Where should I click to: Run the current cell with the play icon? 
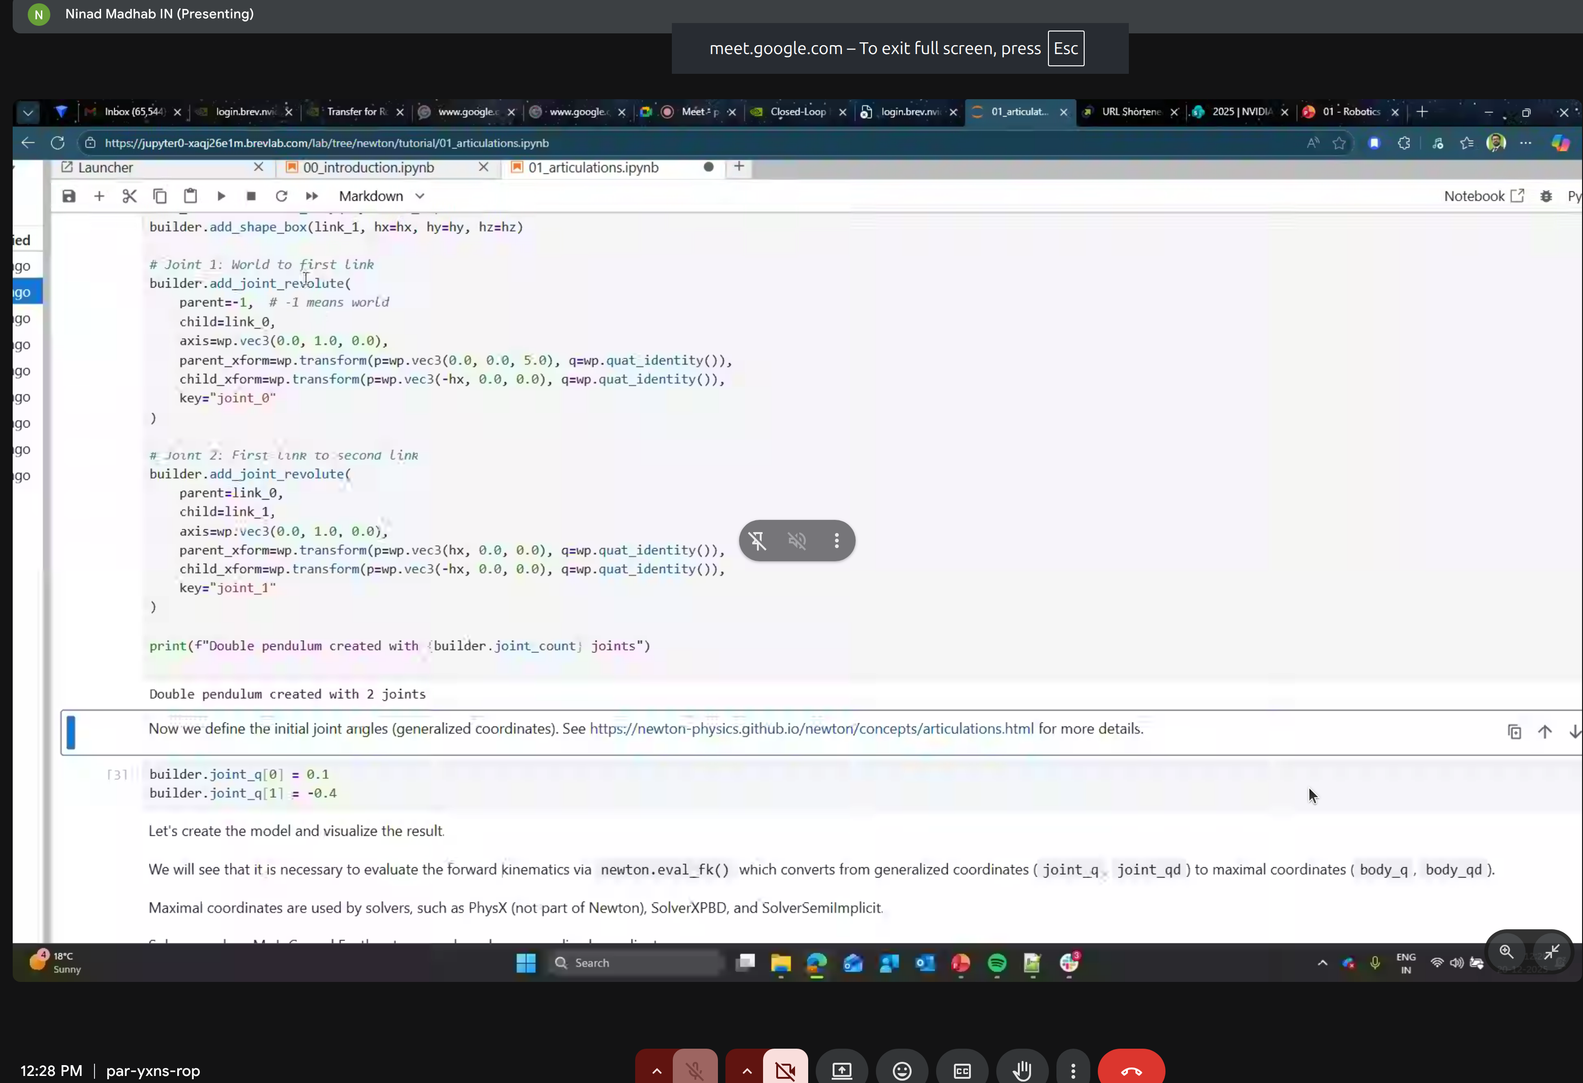tap(221, 196)
